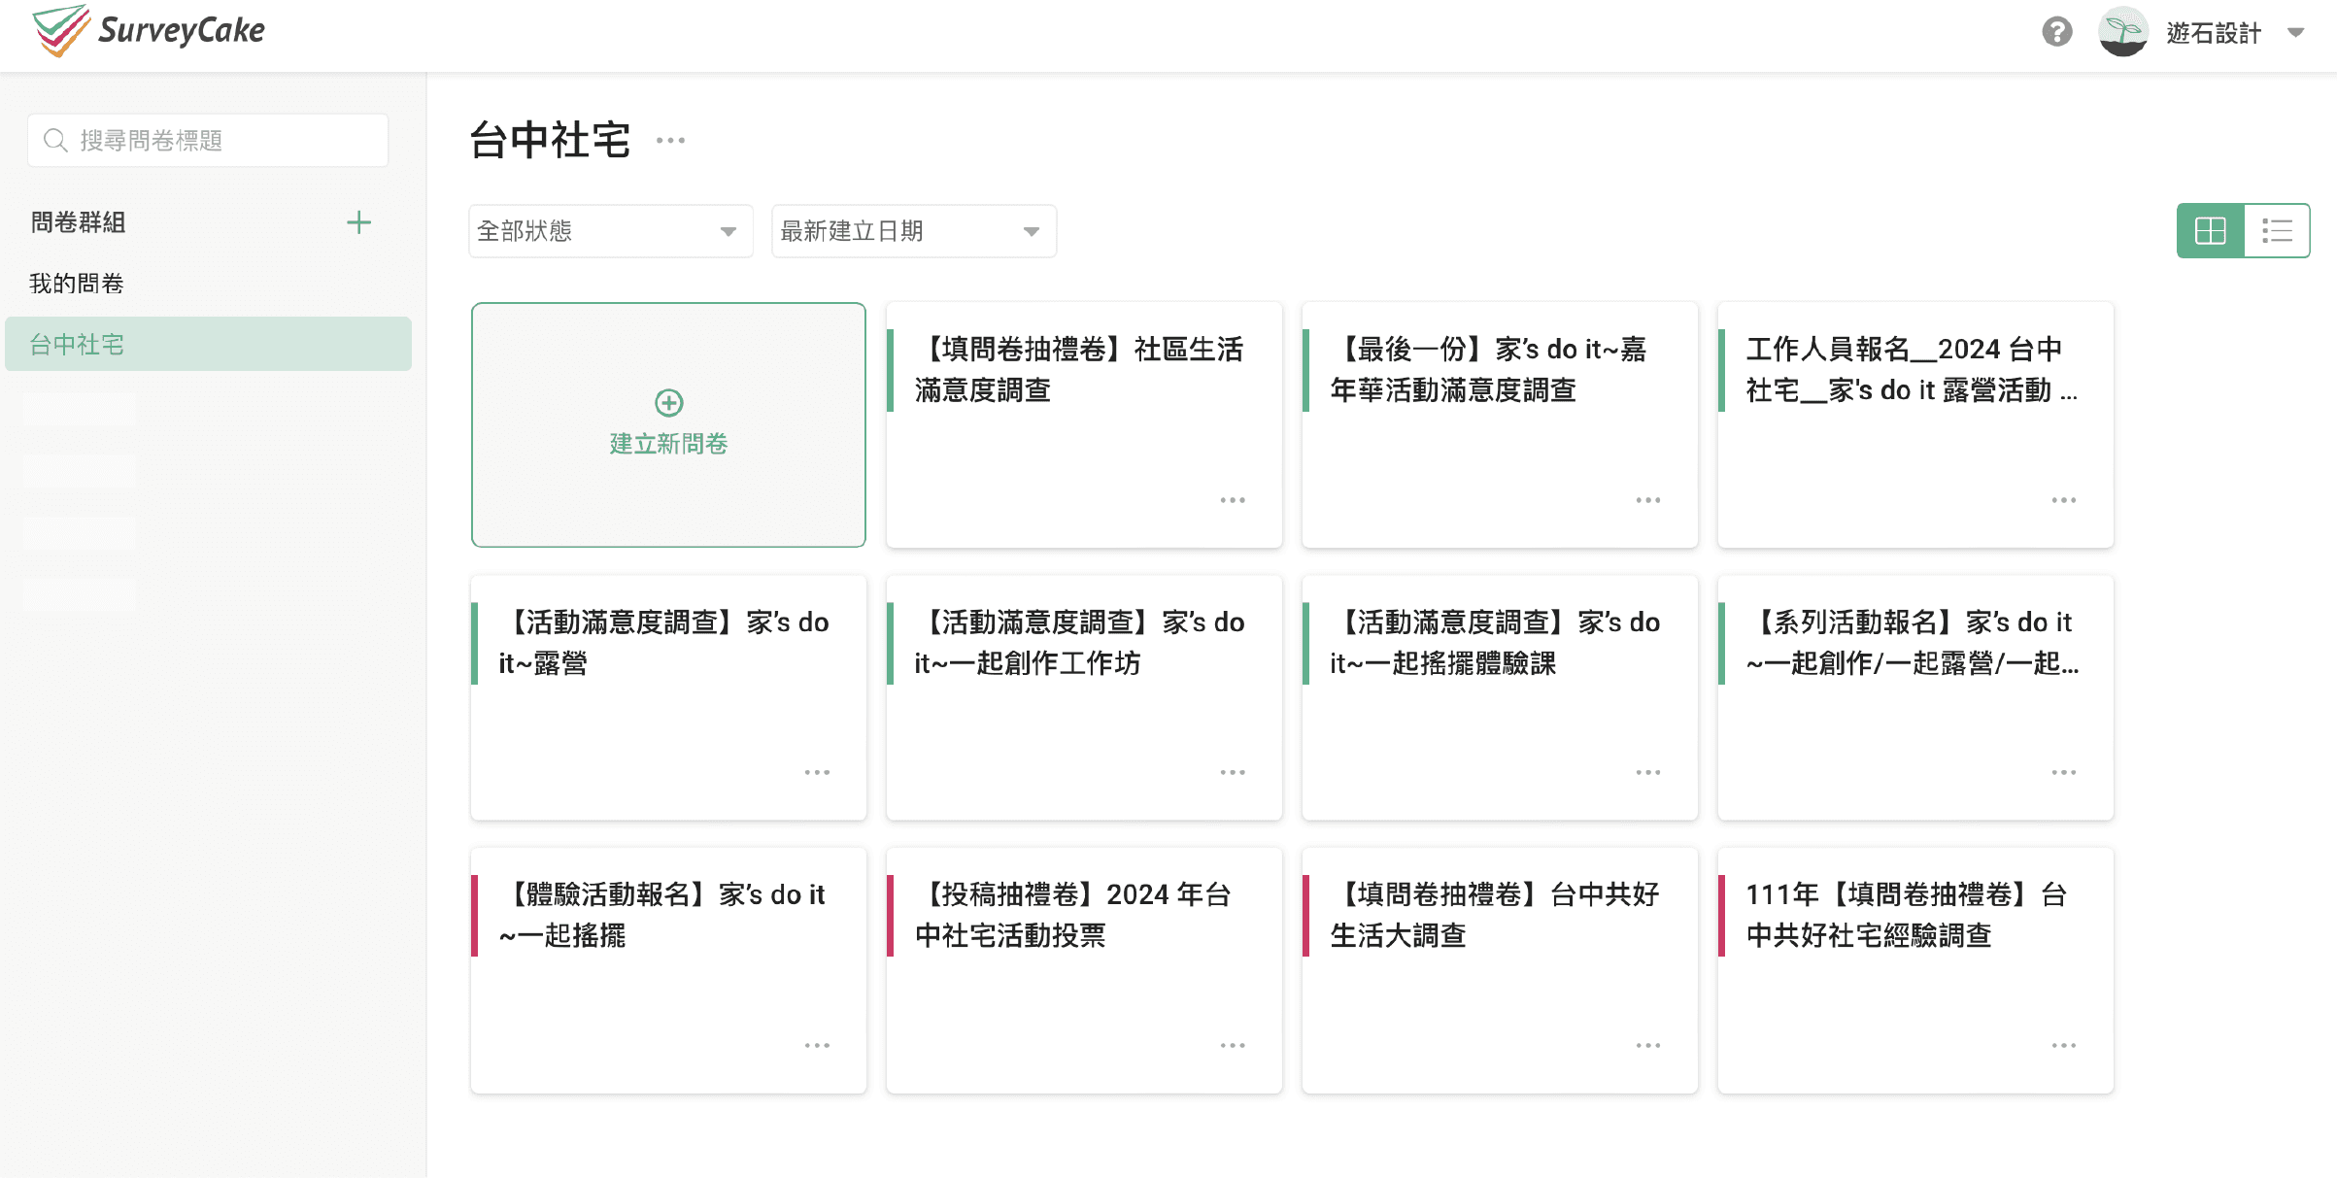Open more options on 台中共好生活大調查 card

pyautogui.click(x=1647, y=1046)
